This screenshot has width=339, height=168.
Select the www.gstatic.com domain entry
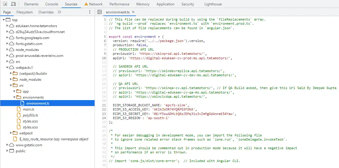point(29,145)
